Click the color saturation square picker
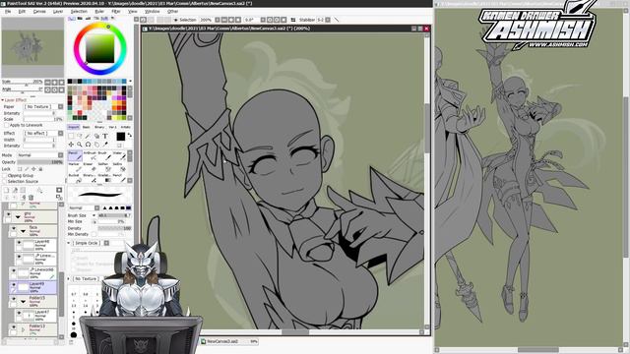This screenshot has width=630, height=354. pyautogui.click(x=100, y=48)
